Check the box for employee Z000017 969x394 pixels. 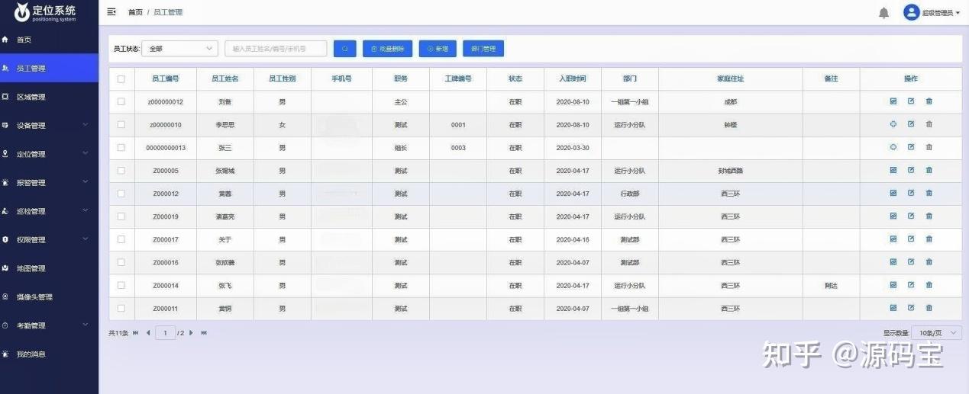click(121, 239)
